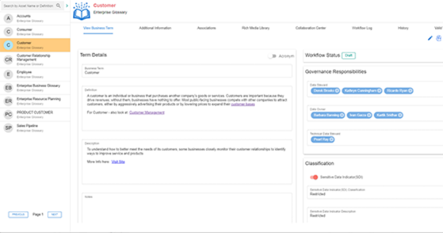
Task: Click the Enterprise Glossary book logo
Action: tap(81, 12)
